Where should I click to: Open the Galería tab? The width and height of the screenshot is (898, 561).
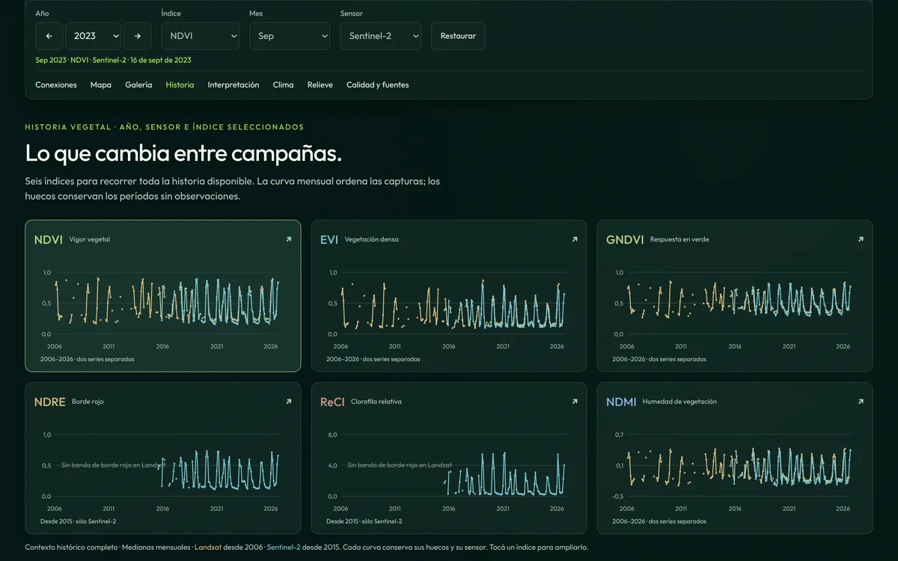pyautogui.click(x=138, y=85)
